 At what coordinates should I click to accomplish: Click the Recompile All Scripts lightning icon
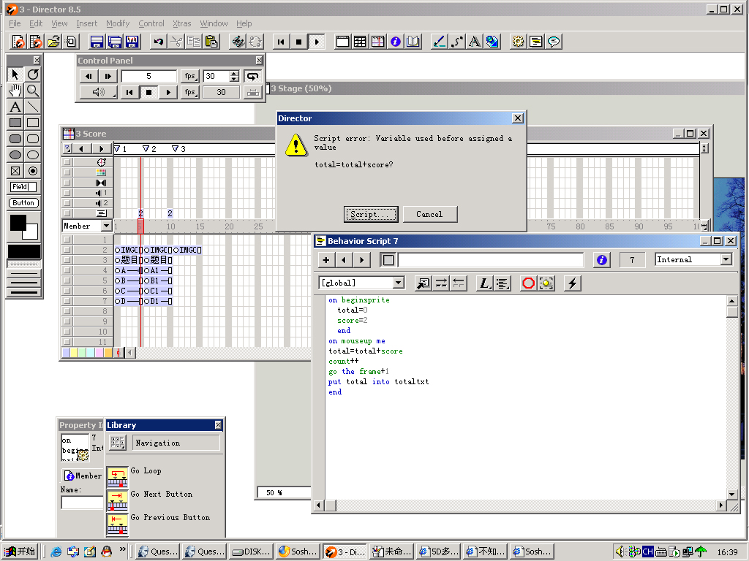pos(572,283)
